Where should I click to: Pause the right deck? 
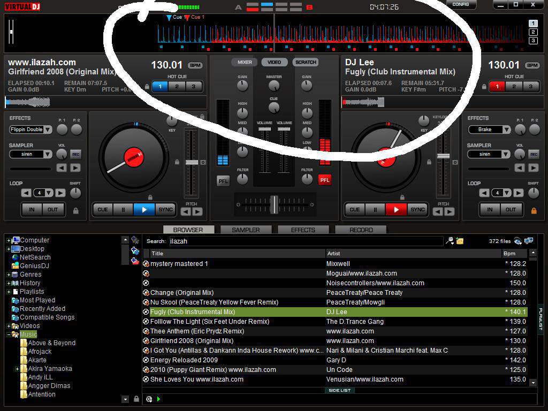tap(375, 210)
